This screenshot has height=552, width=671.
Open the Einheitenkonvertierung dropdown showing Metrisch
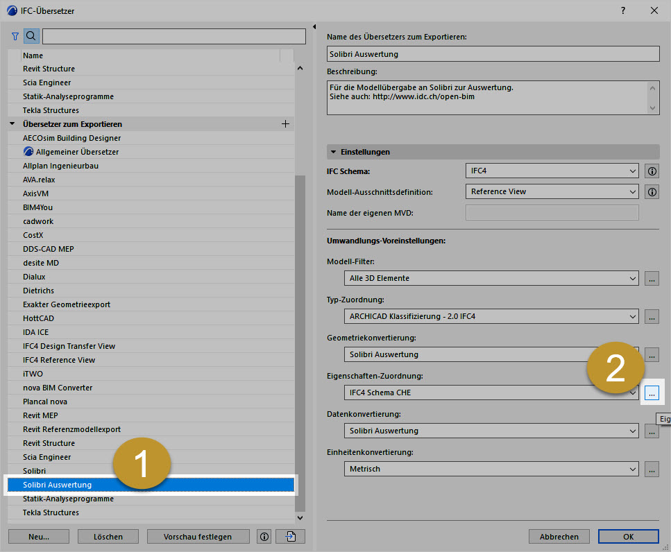(491, 469)
